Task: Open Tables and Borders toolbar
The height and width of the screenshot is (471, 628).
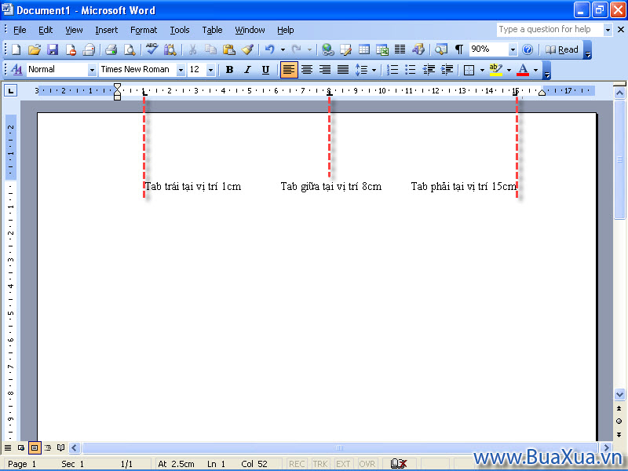Action: (345, 49)
